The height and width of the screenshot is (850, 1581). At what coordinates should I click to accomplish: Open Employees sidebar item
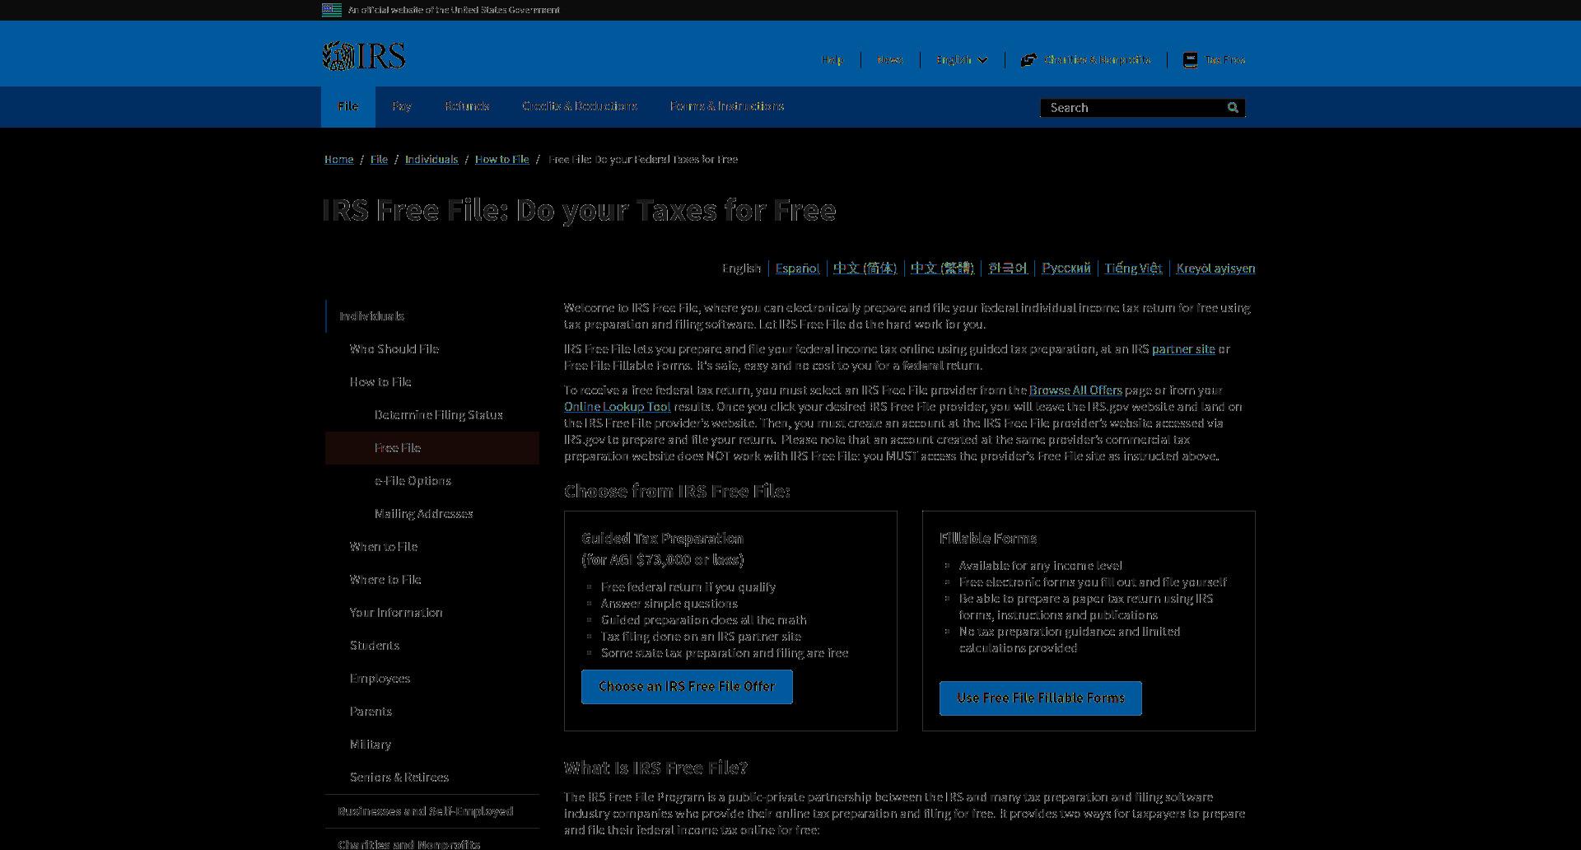(x=380, y=679)
